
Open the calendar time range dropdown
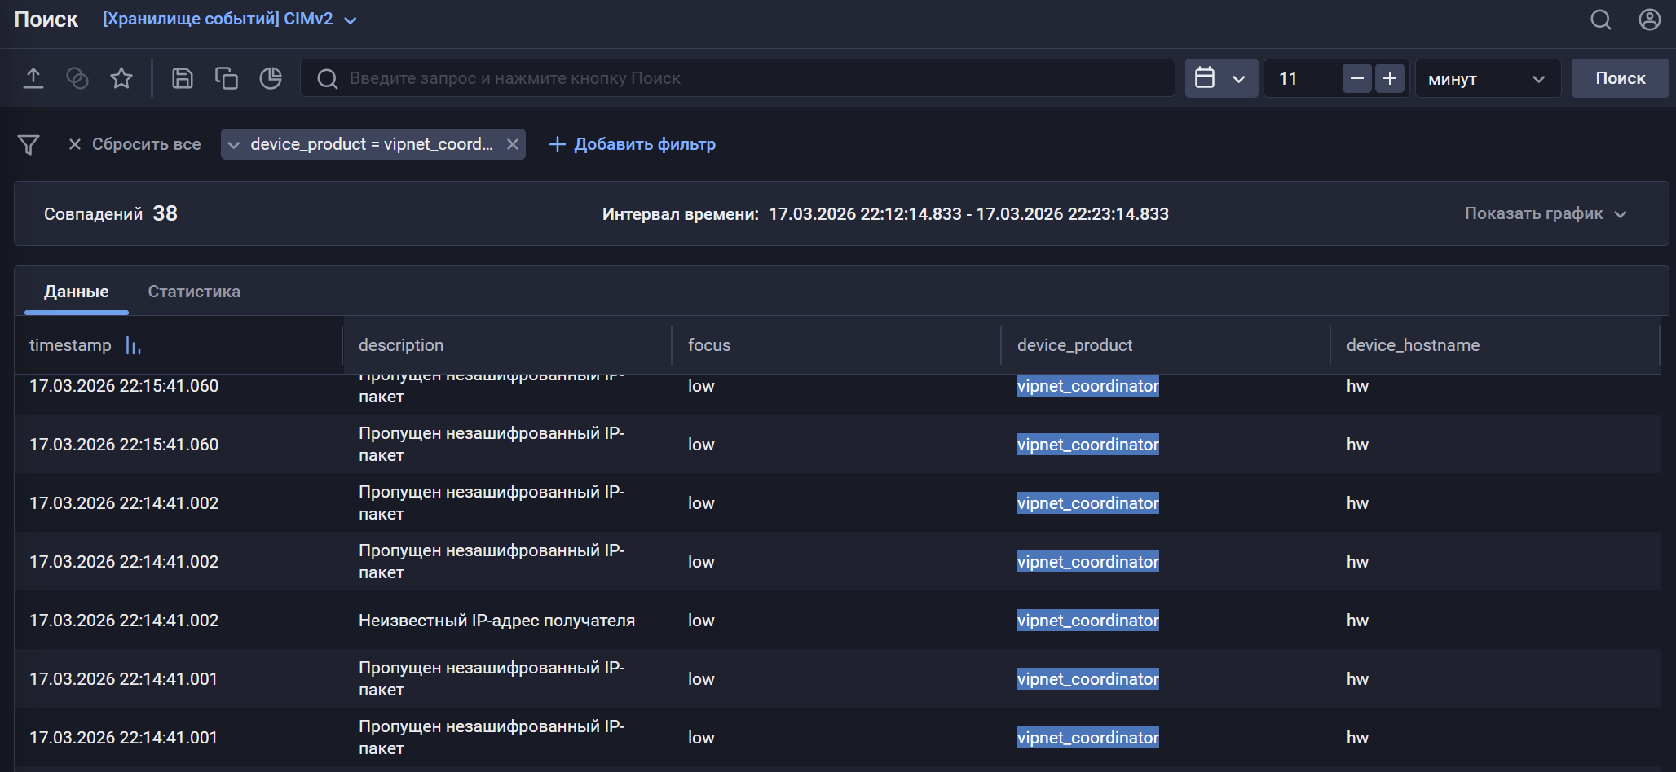click(x=1220, y=77)
